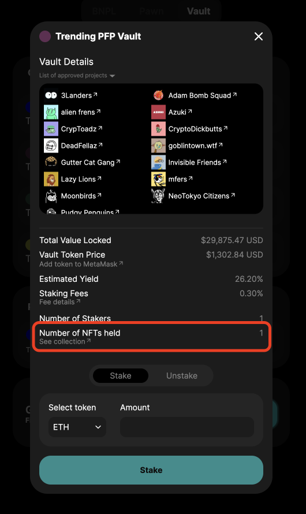This screenshot has width=306, height=514.
Task: Collapse the List of approved projects
Action: (x=77, y=76)
